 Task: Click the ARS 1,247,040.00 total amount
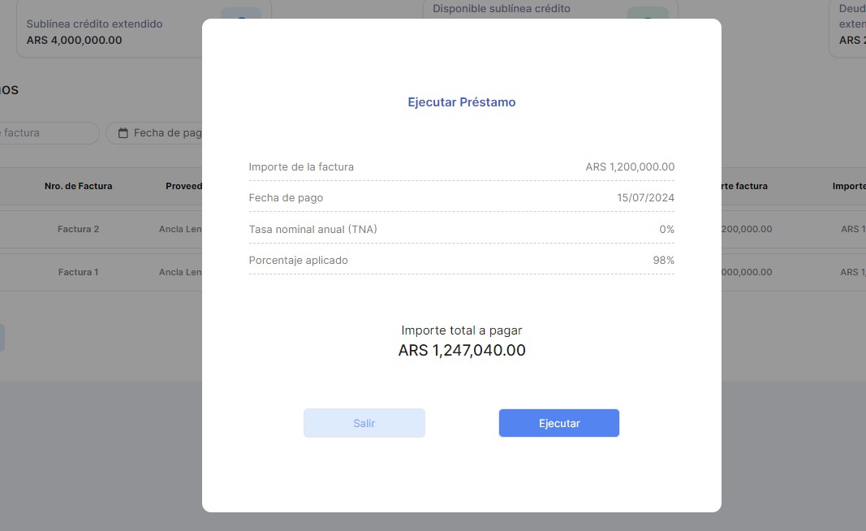461,351
